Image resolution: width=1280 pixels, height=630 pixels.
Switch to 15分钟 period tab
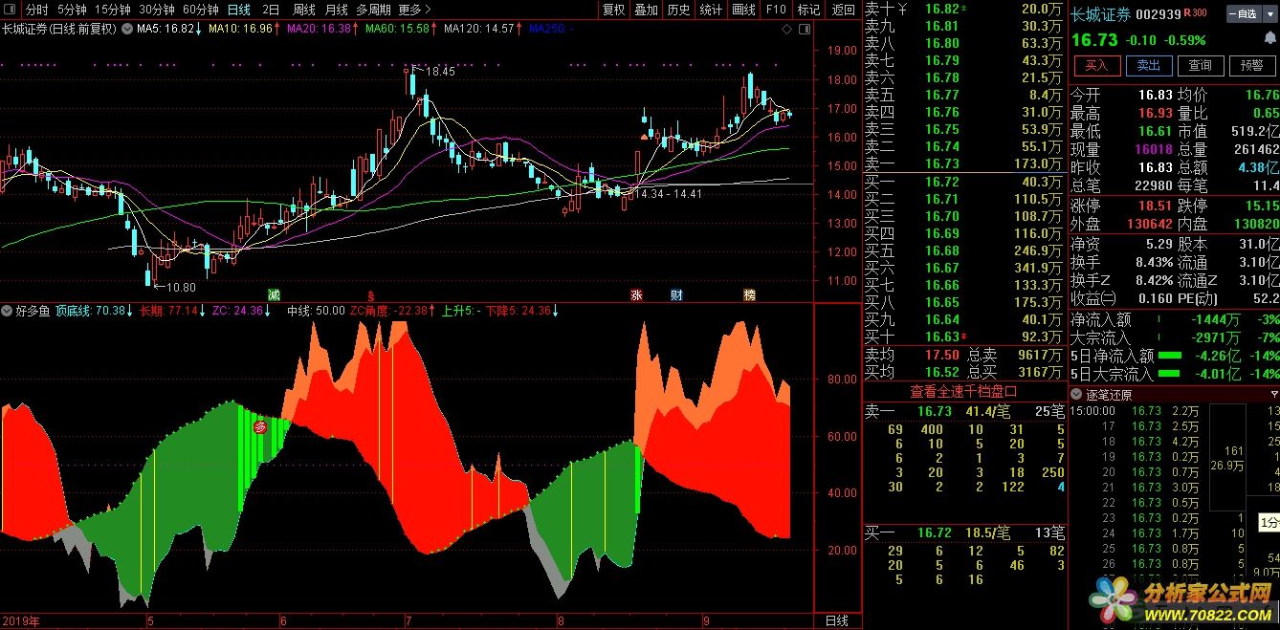(x=113, y=10)
